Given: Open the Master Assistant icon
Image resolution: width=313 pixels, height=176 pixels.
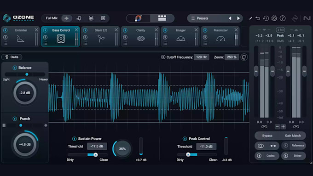Looking at the screenshot, I should coord(138,18).
